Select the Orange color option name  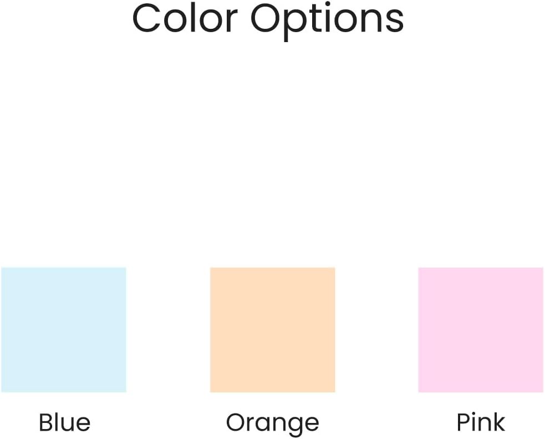(272, 422)
